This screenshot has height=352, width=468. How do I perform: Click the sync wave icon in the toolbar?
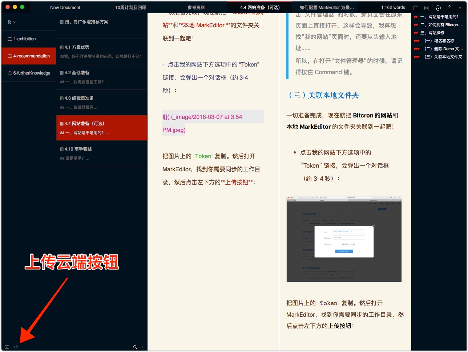coord(438,7)
